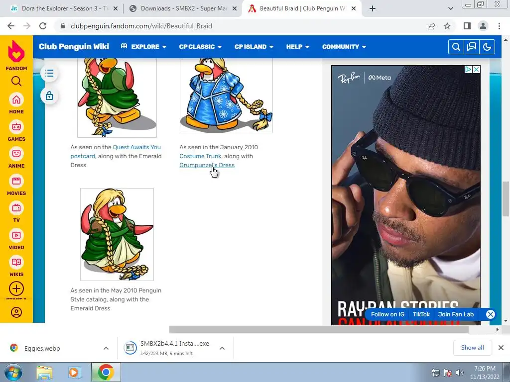Open SMBX2b4.4.1 download options arrow
510x382 pixels.
(x=222, y=348)
